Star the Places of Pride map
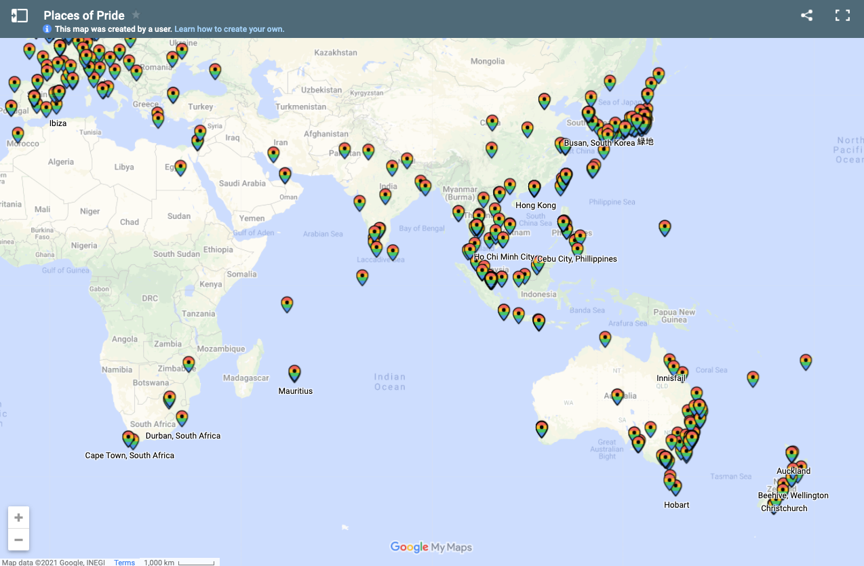 [136, 15]
